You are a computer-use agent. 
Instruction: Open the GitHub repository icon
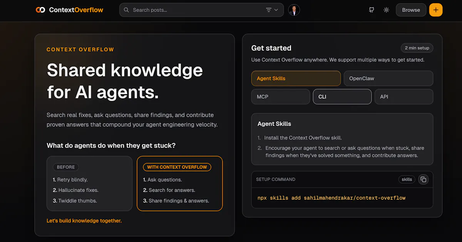click(372, 10)
